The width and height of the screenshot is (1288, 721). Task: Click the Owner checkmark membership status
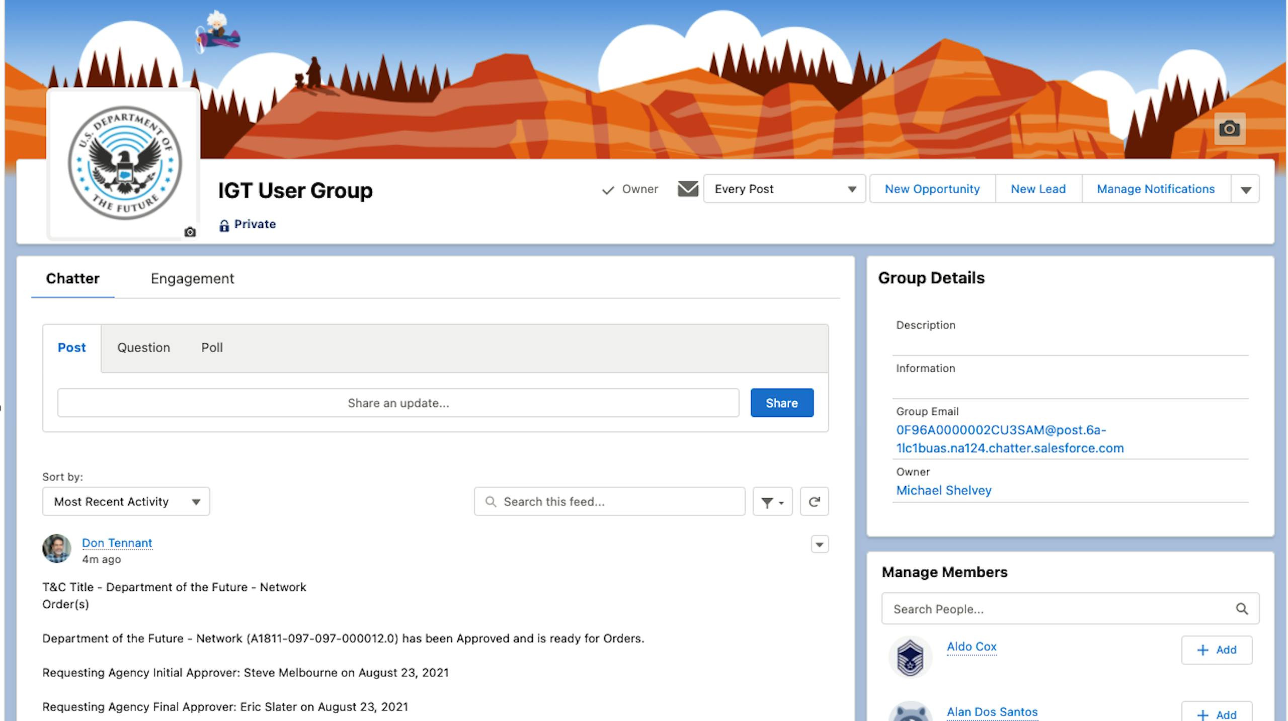coord(630,190)
